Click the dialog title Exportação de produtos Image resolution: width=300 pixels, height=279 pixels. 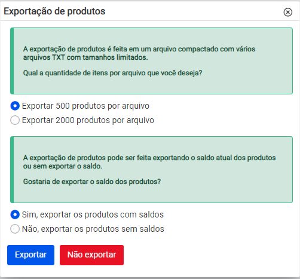click(54, 11)
